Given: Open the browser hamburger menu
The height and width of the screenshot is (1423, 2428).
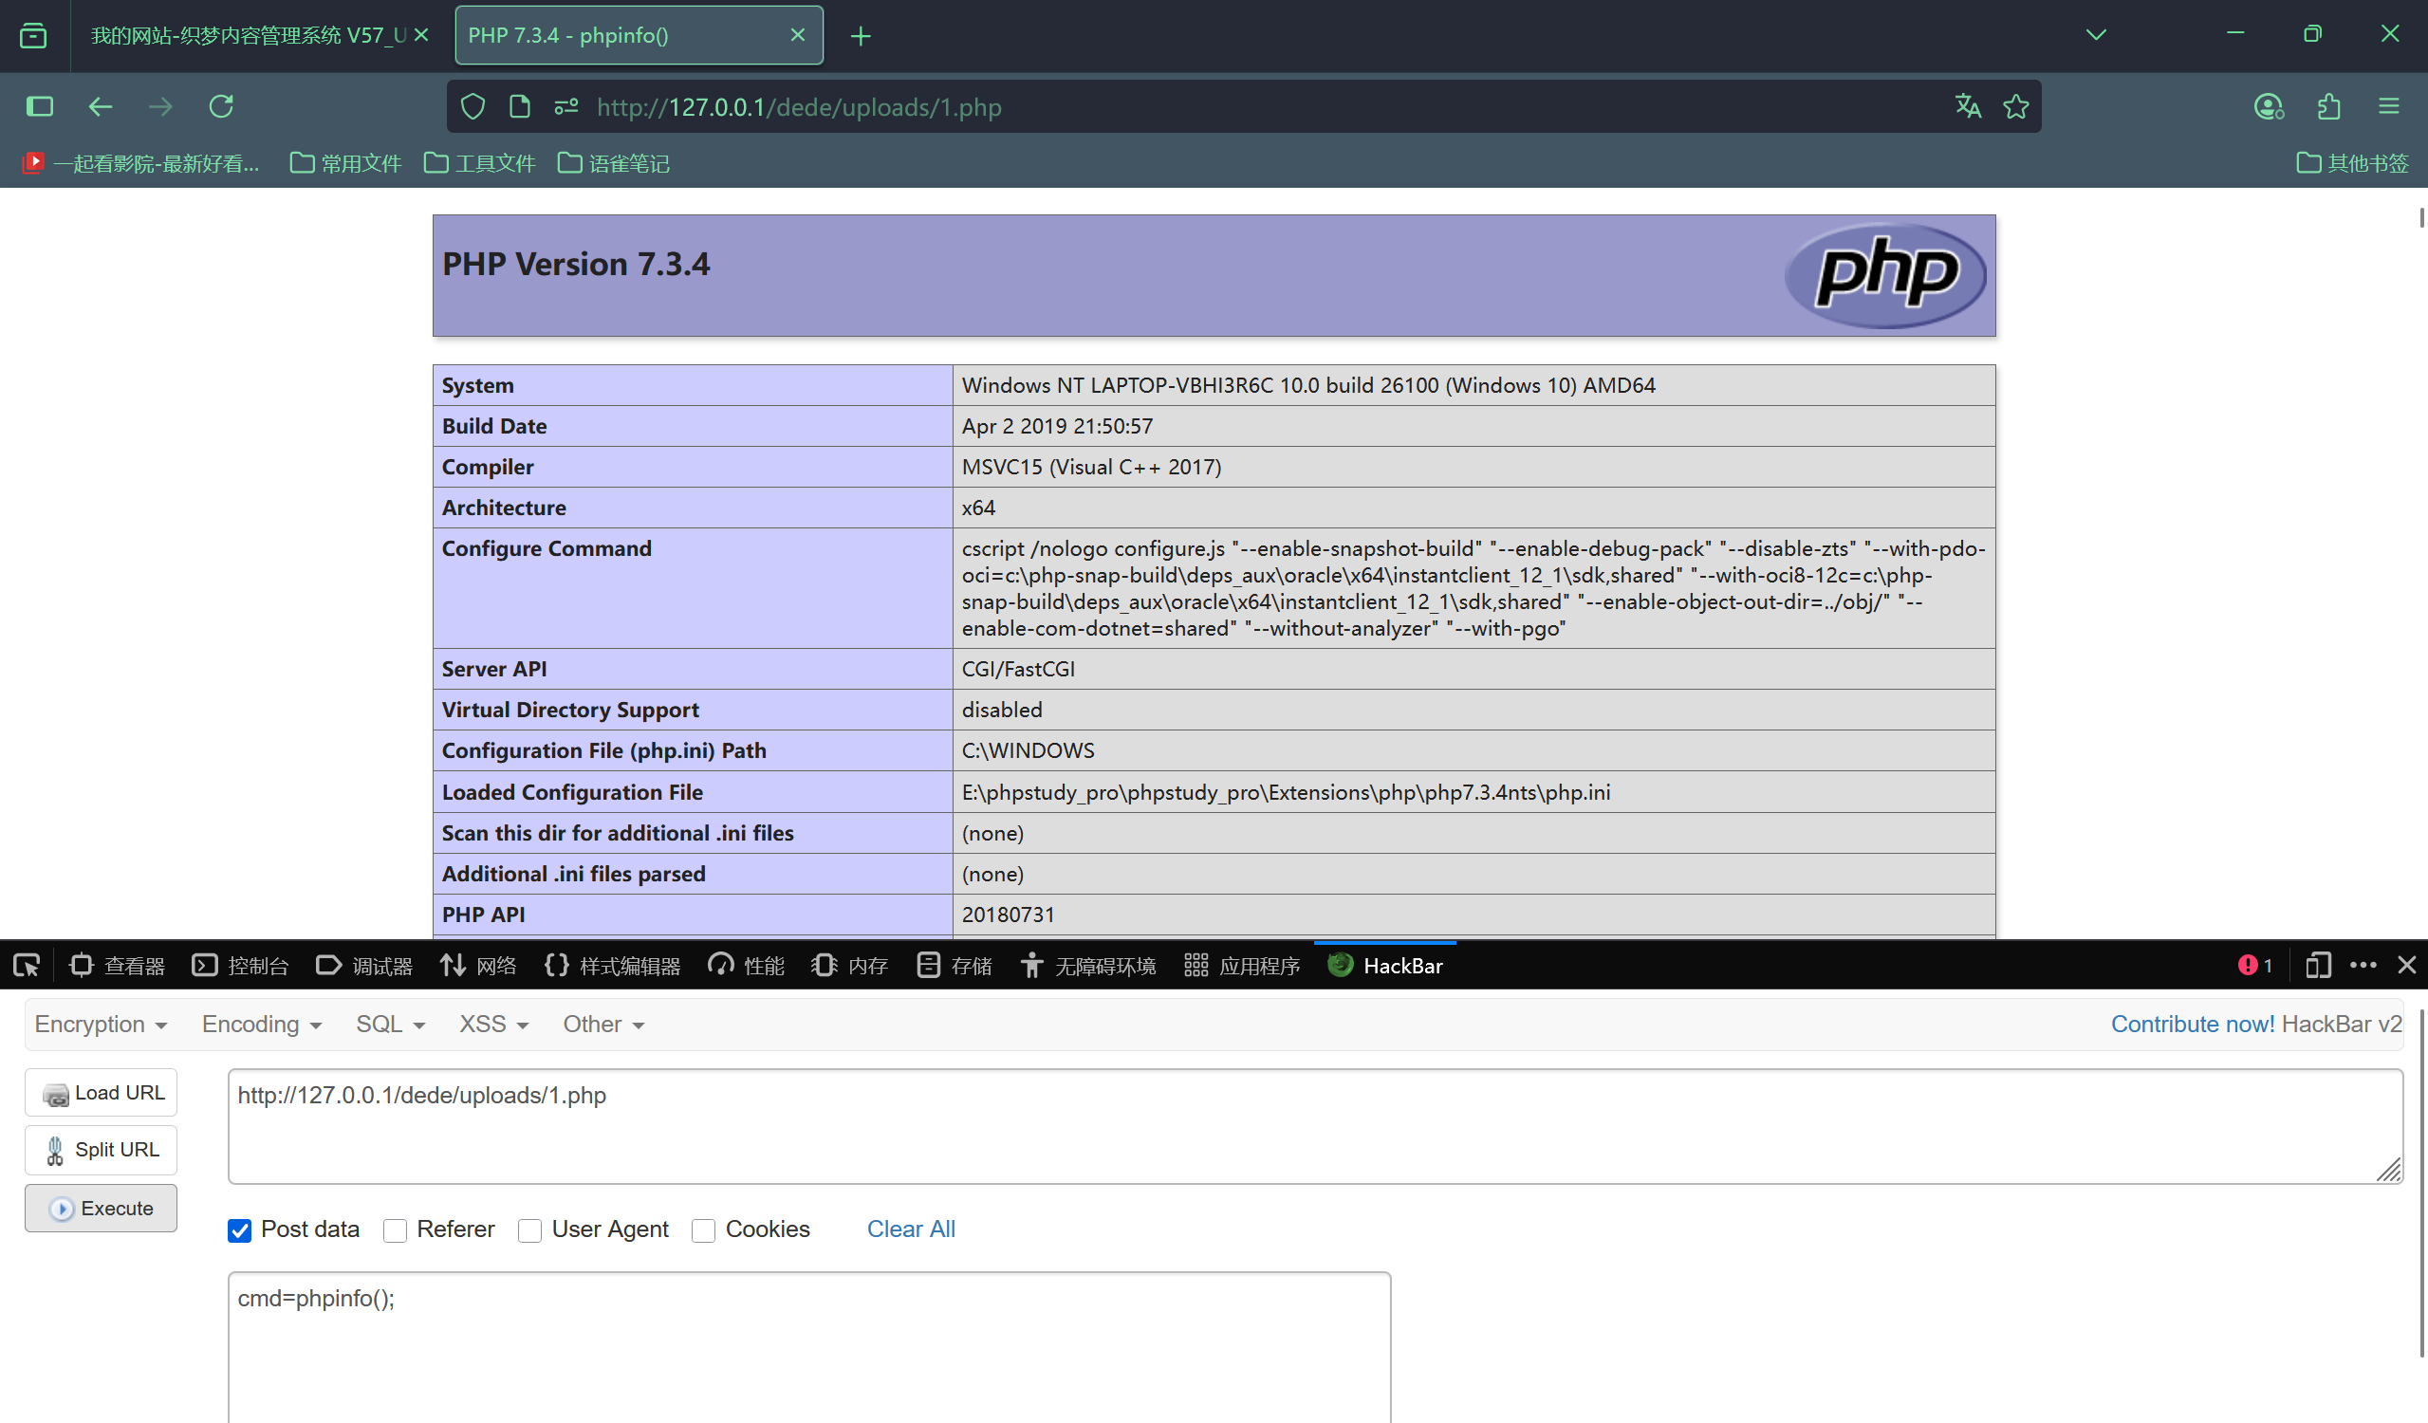Looking at the screenshot, I should click(2388, 106).
